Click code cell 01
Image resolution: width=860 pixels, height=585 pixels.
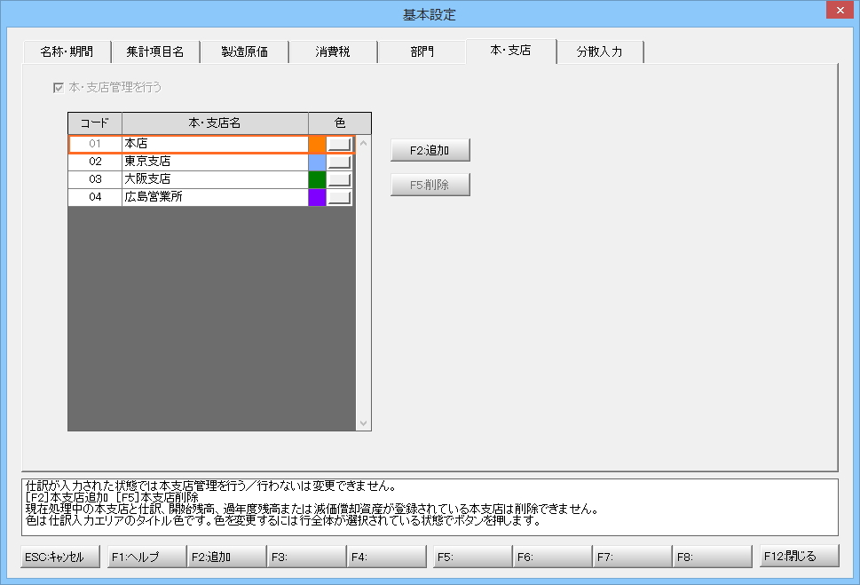95,144
